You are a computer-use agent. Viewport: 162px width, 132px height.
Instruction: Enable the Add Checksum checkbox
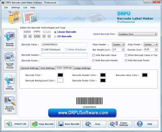point(42,50)
